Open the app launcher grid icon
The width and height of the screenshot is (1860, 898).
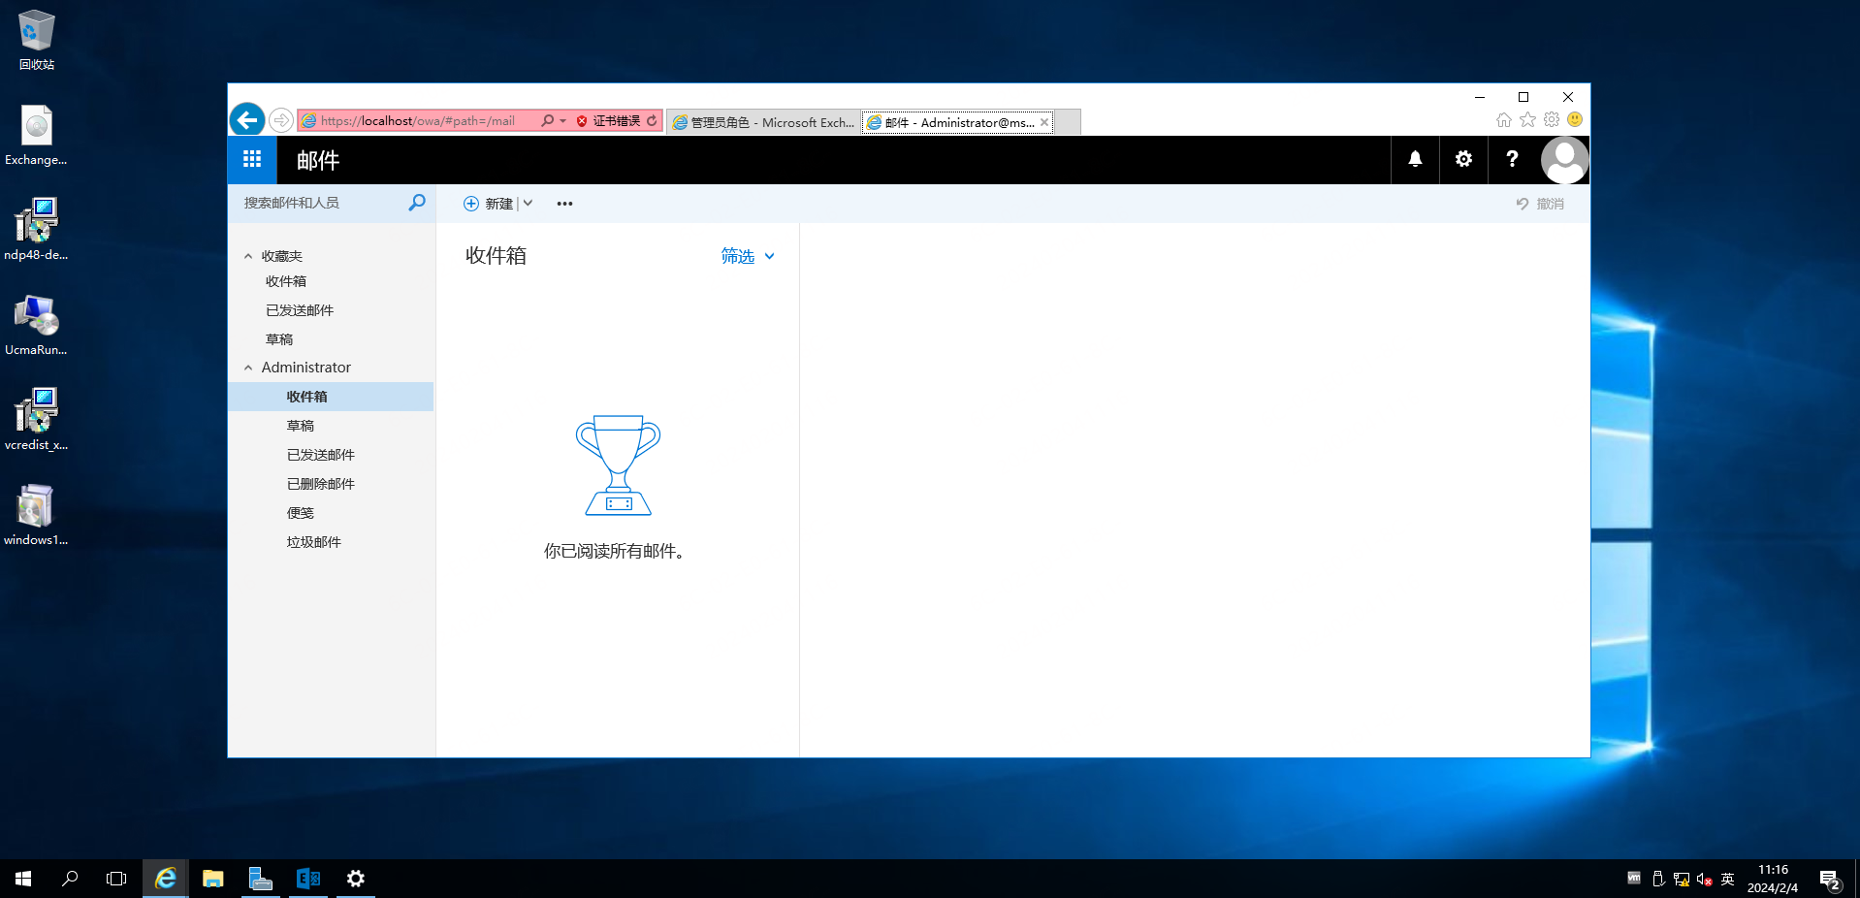[252, 160]
